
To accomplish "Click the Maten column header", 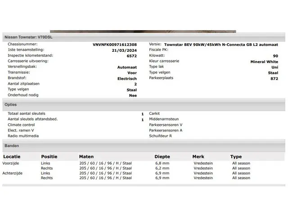I will tap(86, 157).
